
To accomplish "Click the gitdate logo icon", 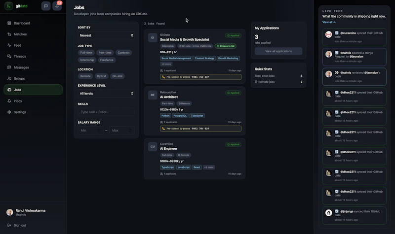I will point(8,6).
